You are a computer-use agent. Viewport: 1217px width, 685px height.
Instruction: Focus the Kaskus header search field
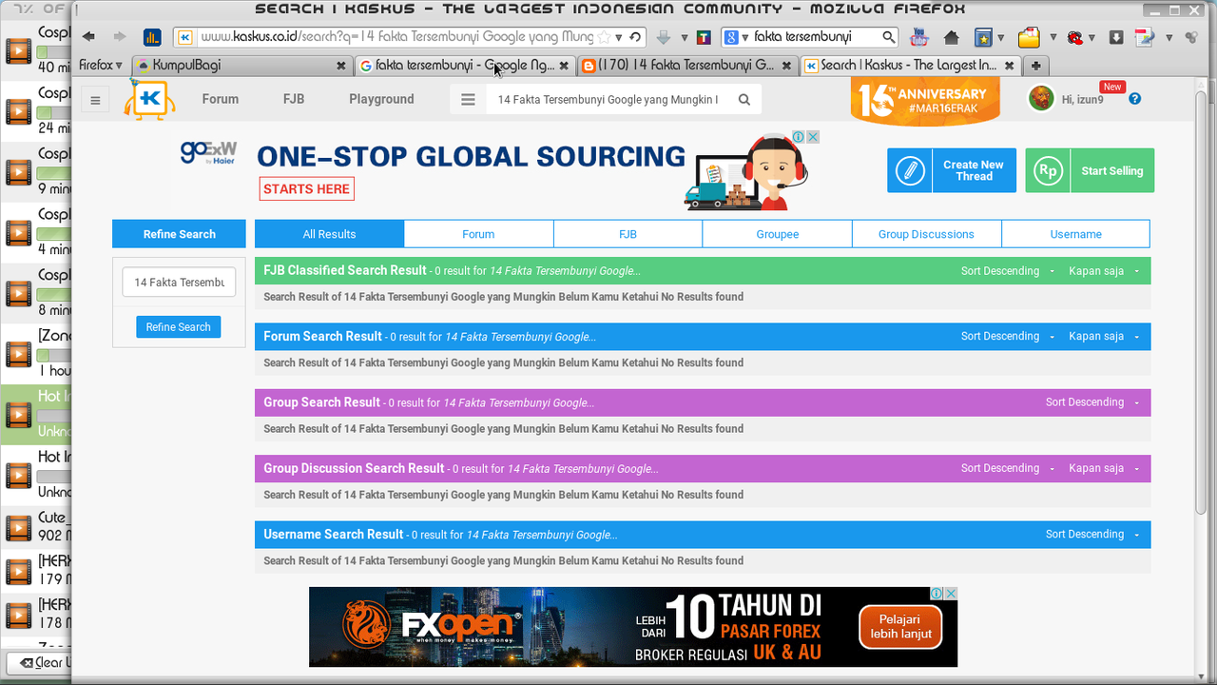point(608,99)
